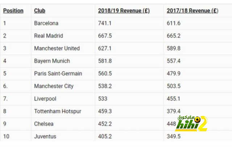Select the Tottenham Hotspur cell
This screenshot has height=147, width=232.
(58, 111)
